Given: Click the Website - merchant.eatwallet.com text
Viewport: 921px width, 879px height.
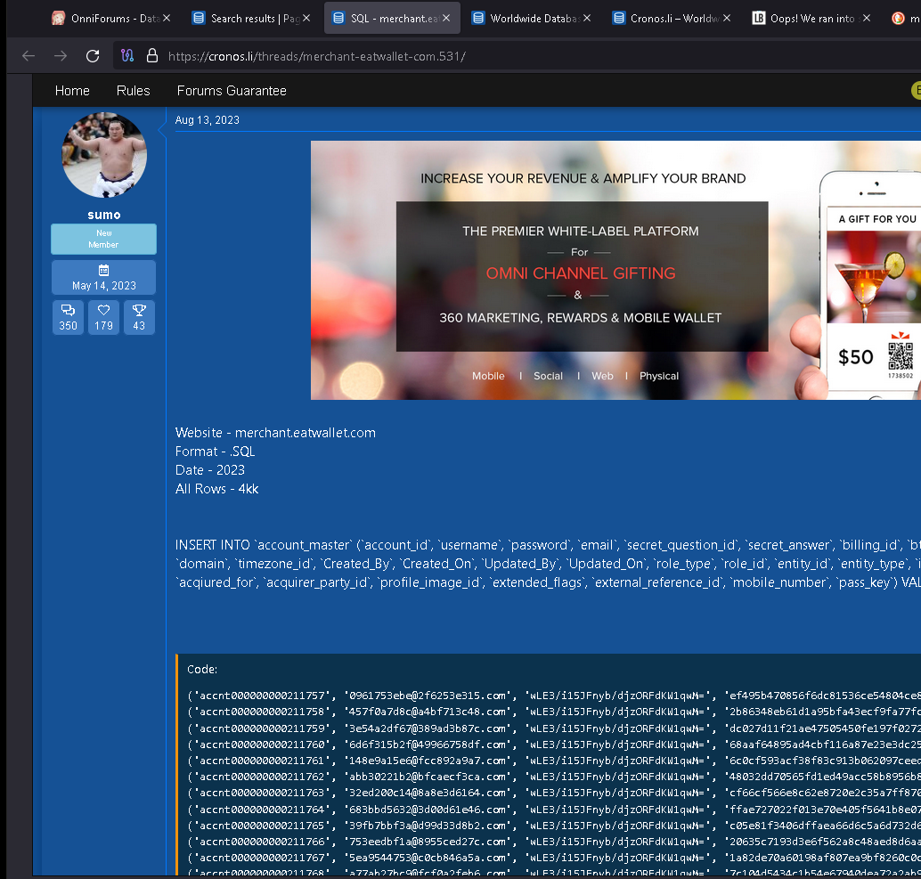Looking at the screenshot, I should 275,433.
